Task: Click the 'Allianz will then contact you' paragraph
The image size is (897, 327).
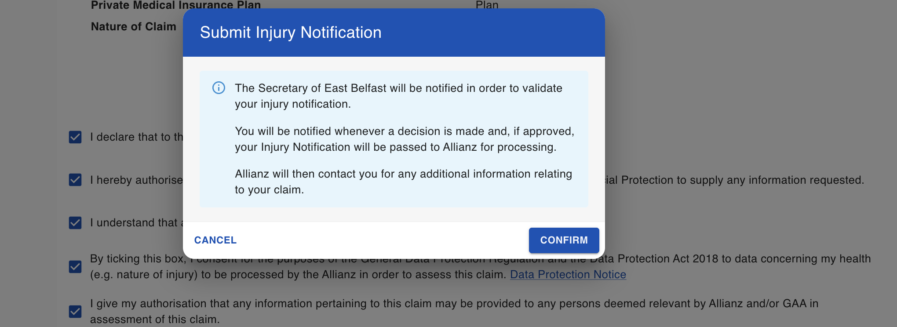Action: point(403,182)
